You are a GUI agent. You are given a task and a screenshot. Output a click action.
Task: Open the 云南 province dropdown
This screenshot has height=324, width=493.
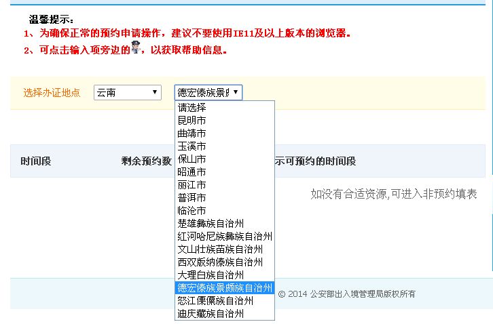point(128,93)
